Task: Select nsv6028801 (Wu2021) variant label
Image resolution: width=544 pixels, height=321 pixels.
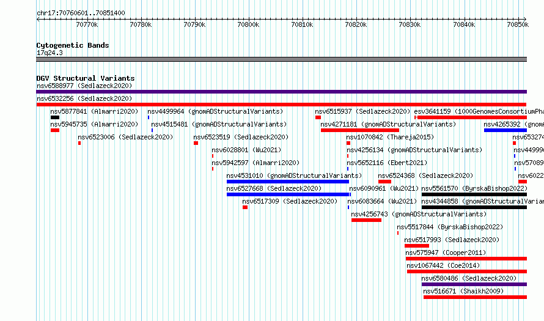Action: pyautogui.click(x=246, y=150)
